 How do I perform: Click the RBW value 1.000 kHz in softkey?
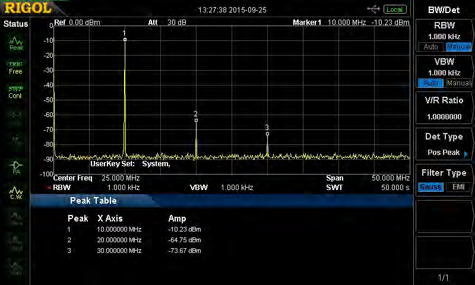tap(444, 37)
